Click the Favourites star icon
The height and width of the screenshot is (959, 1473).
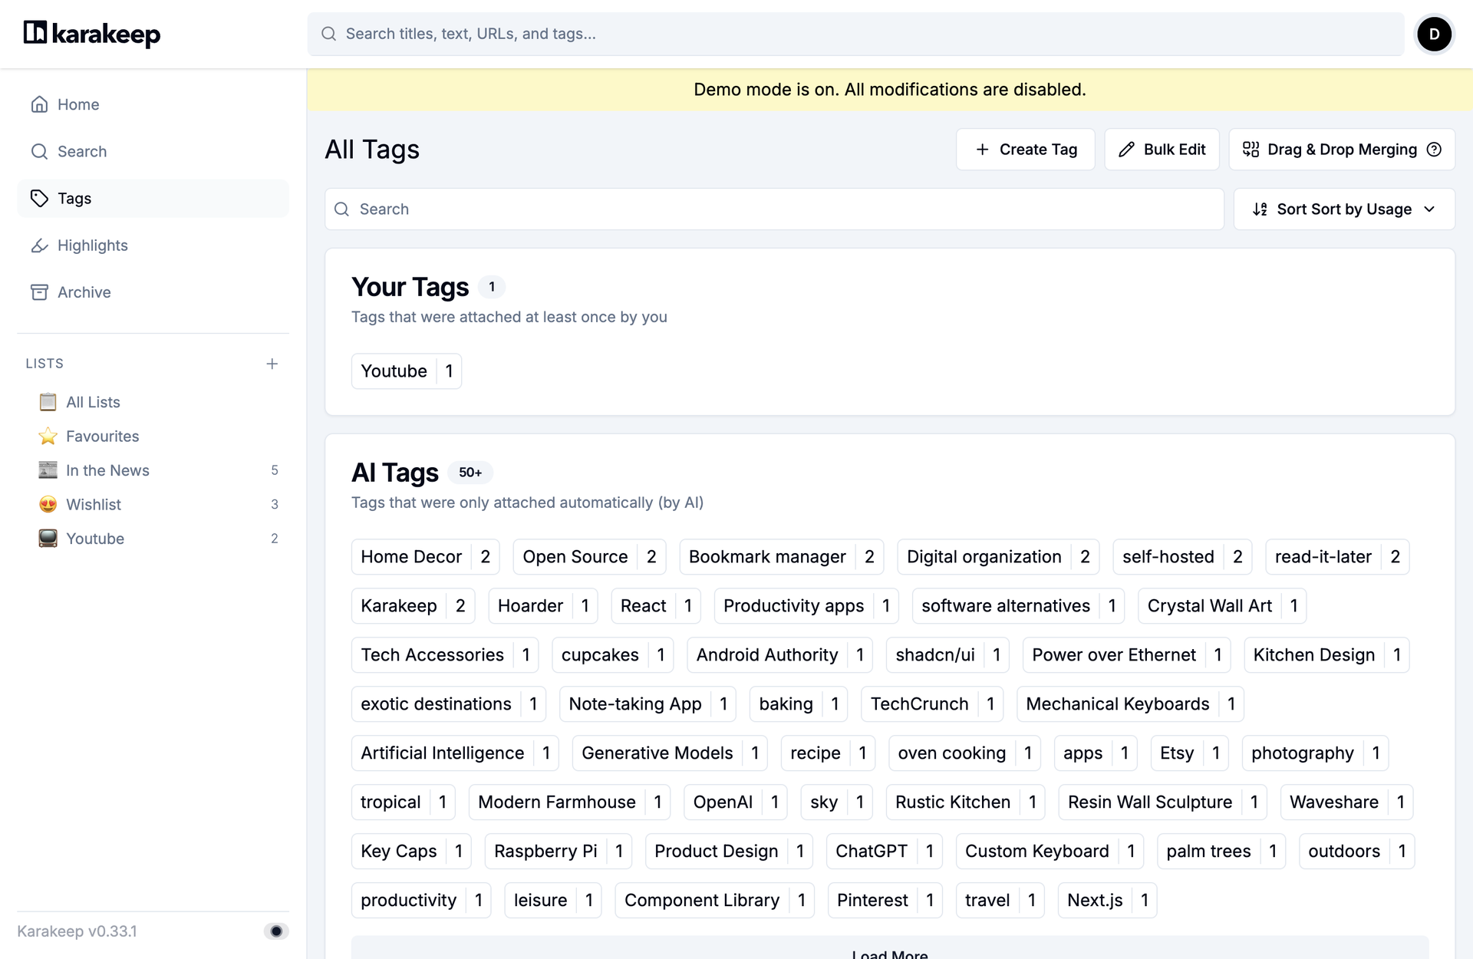coord(48,436)
